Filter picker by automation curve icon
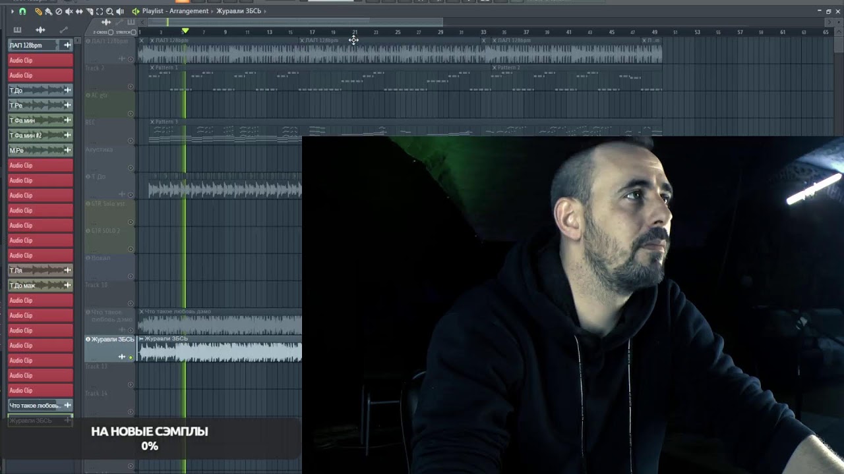Screen dimensions: 844x474 coord(63,30)
